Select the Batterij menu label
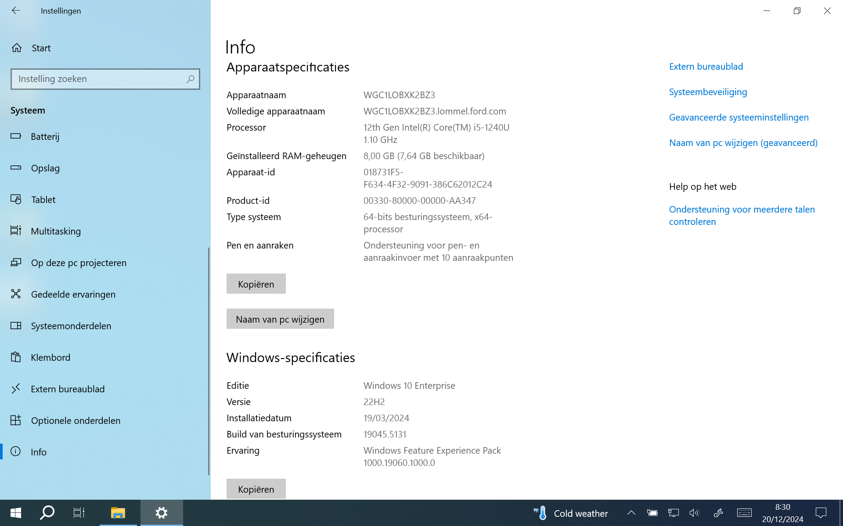 (x=45, y=137)
